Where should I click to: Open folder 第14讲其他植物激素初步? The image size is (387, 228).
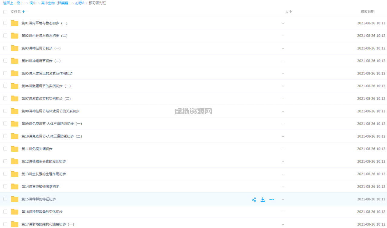click(x=40, y=187)
